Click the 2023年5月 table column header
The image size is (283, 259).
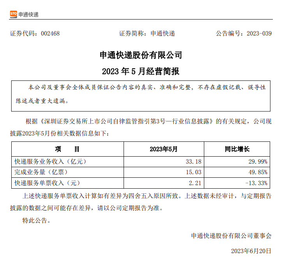[x=163, y=149]
